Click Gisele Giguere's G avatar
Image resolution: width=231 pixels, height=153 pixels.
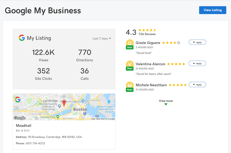pyautogui.click(x=130, y=43)
